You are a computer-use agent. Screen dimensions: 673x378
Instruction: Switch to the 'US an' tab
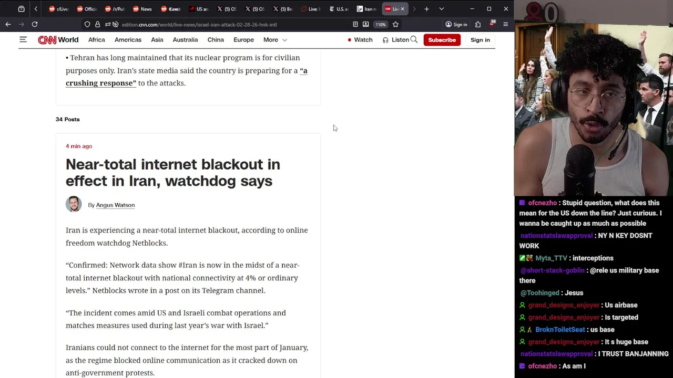pyautogui.click(x=199, y=9)
